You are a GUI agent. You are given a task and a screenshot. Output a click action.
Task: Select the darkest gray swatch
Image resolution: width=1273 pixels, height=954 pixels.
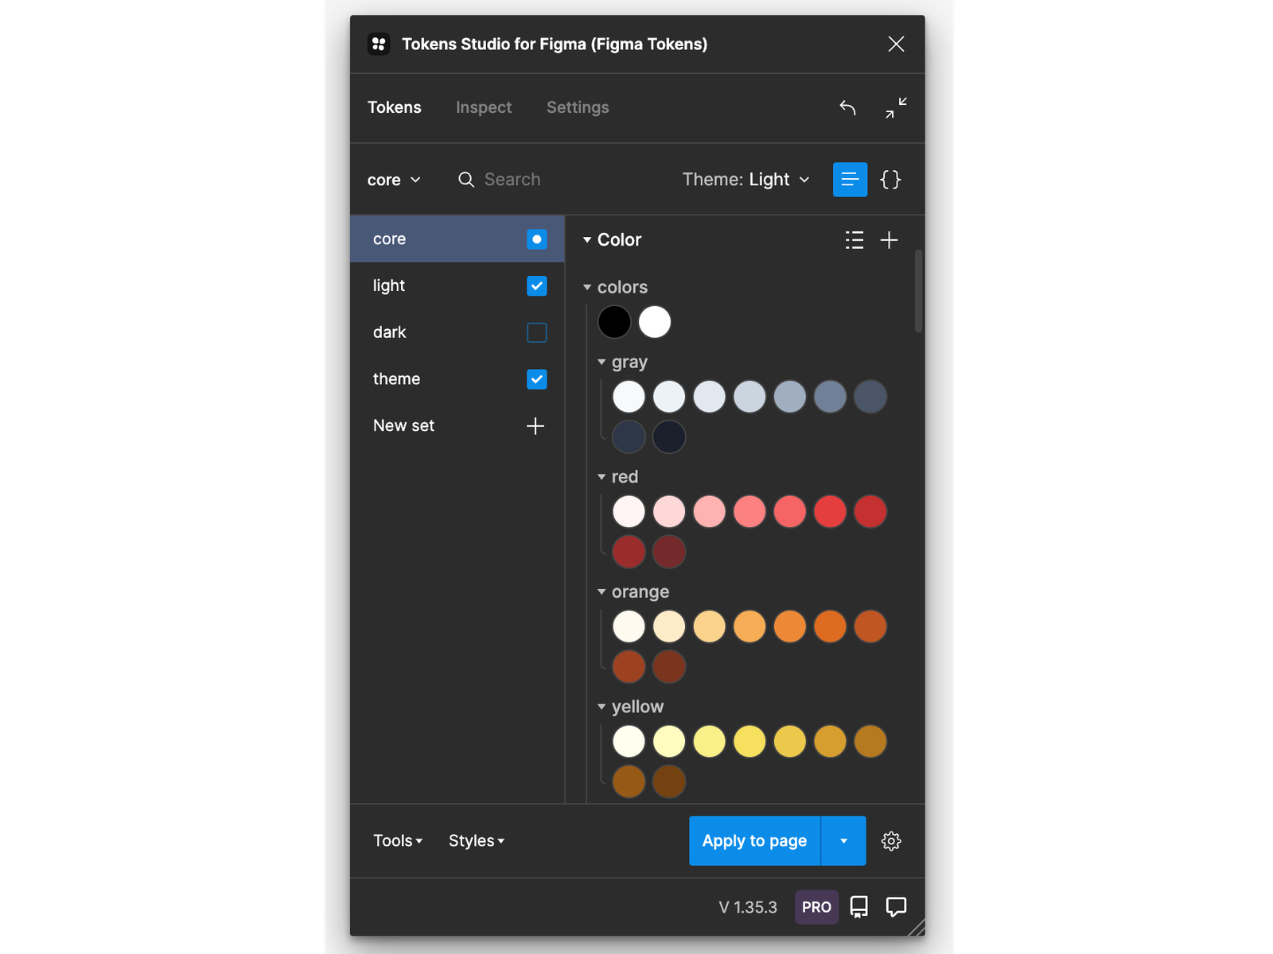click(x=669, y=436)
